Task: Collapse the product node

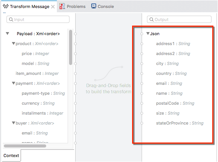Action: [x=13, y=44]
